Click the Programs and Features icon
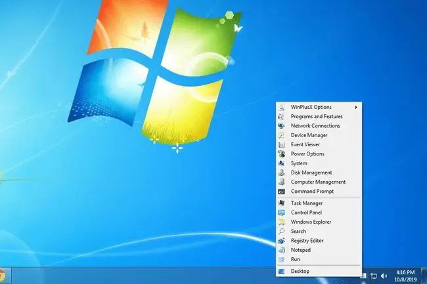427x284 pixels. [282, 117]
